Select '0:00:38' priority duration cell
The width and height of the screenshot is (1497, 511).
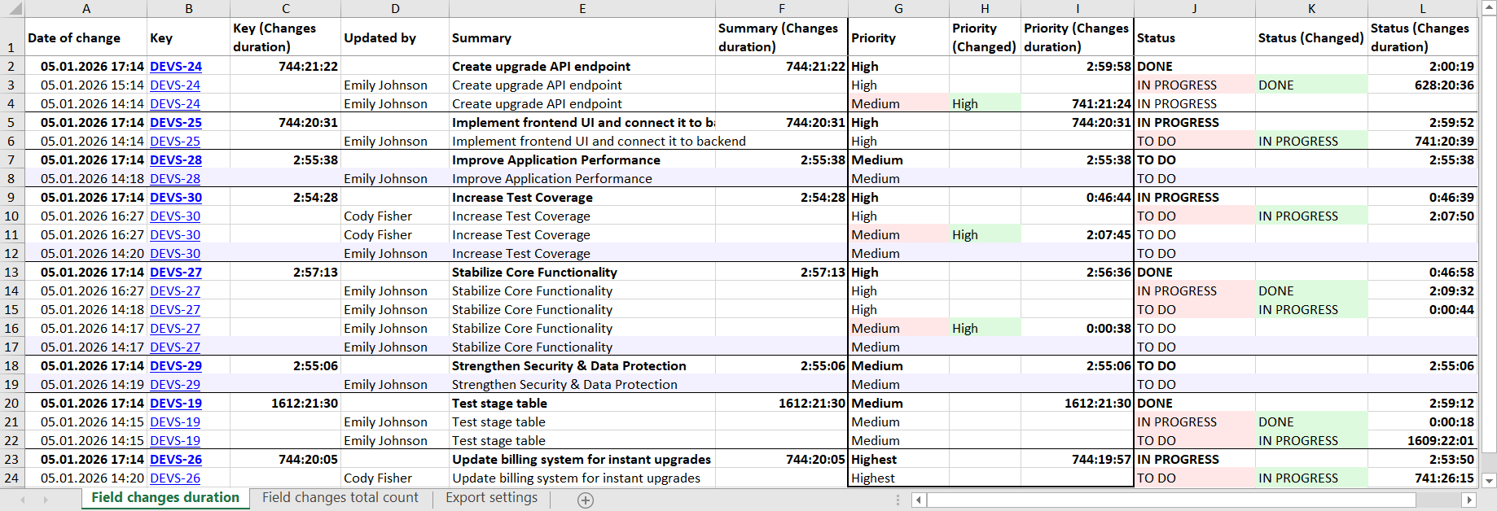pyautogui.click(x=1078, y=329)
